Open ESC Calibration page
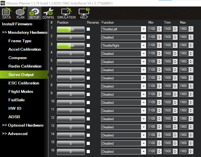The width and height of the screenshot is (201, 157). click(24, 83)
